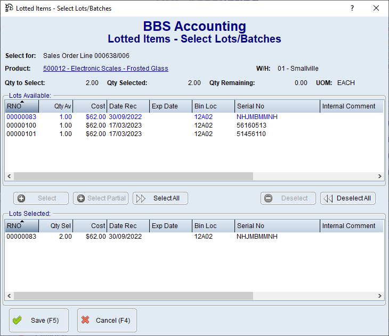The width and height of the screenshot is (389, 336).
Task: Select lot 00000083 in Lots Available
Action: click(21, 117)
